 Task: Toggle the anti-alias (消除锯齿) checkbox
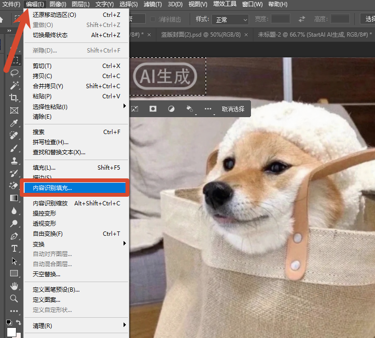(153, 19)
